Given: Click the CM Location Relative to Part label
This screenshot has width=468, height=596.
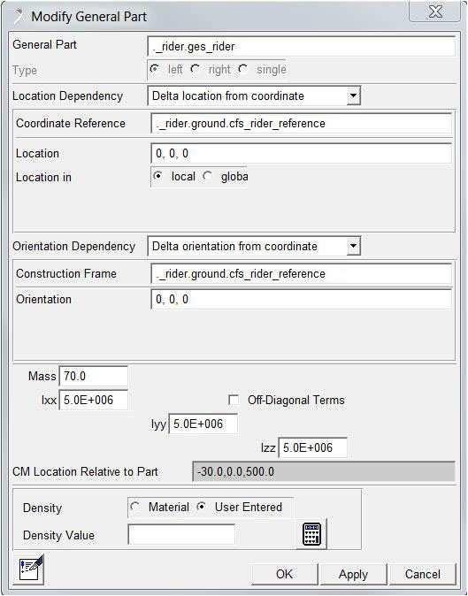Looking at the screenshot, I should (x=85, y=471).
